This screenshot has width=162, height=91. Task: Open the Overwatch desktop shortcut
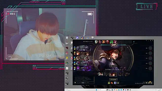tap(67, 43)
